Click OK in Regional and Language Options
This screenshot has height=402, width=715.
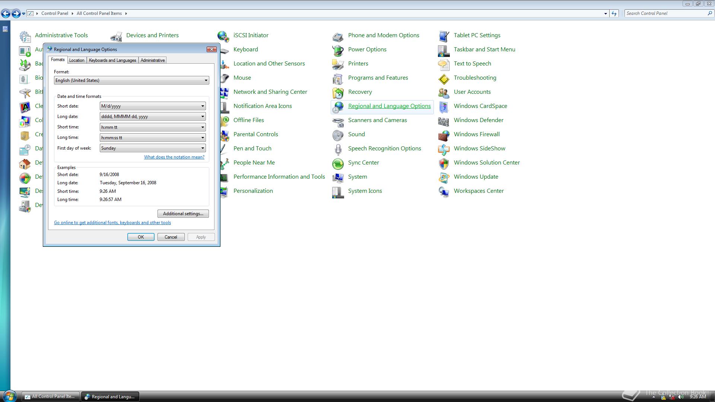click(x=141, y=237)
